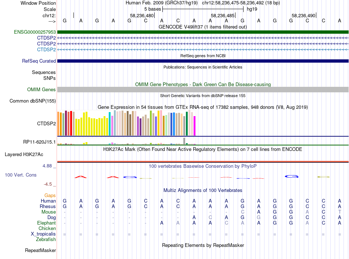Click the large blue G in PhyloP track
349x259 pixels.
(292, 177)
